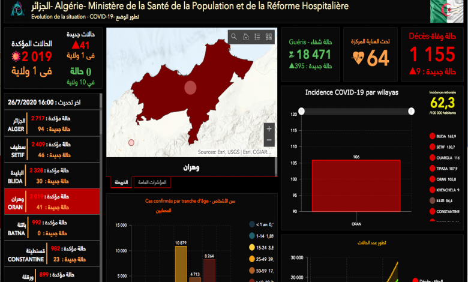The image size is (468, 282).
Task: Click the national incidence value 62,3
Action: click(x=442, y=103)
